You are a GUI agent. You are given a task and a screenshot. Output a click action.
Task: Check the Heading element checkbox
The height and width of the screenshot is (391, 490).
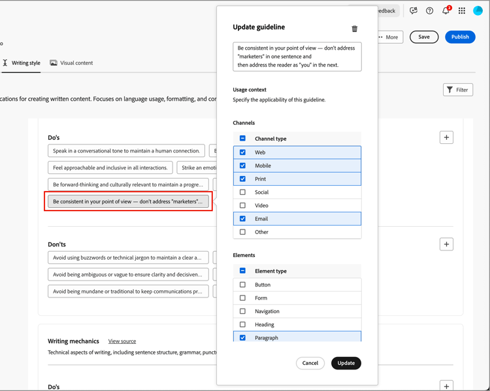coord(242,324)
